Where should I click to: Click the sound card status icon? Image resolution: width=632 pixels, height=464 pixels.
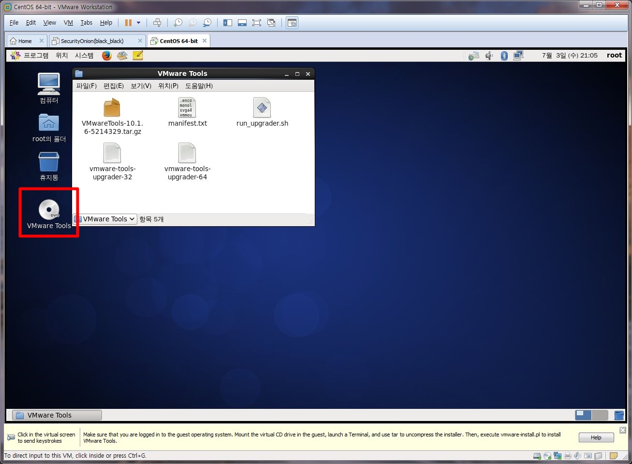578,456
